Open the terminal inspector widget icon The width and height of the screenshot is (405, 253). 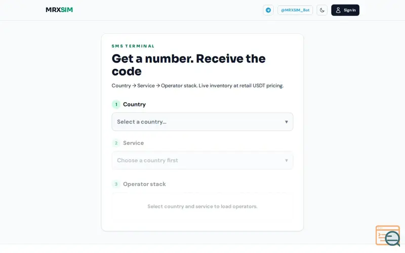point(388,235)
